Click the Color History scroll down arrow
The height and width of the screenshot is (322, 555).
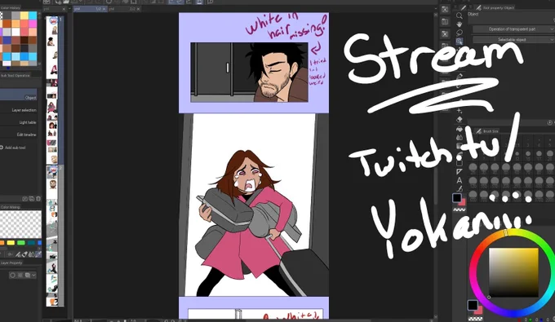(x=39, y=64)
